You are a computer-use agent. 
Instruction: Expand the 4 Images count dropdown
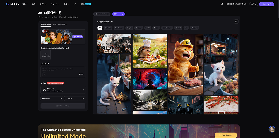tap(52, 98)
